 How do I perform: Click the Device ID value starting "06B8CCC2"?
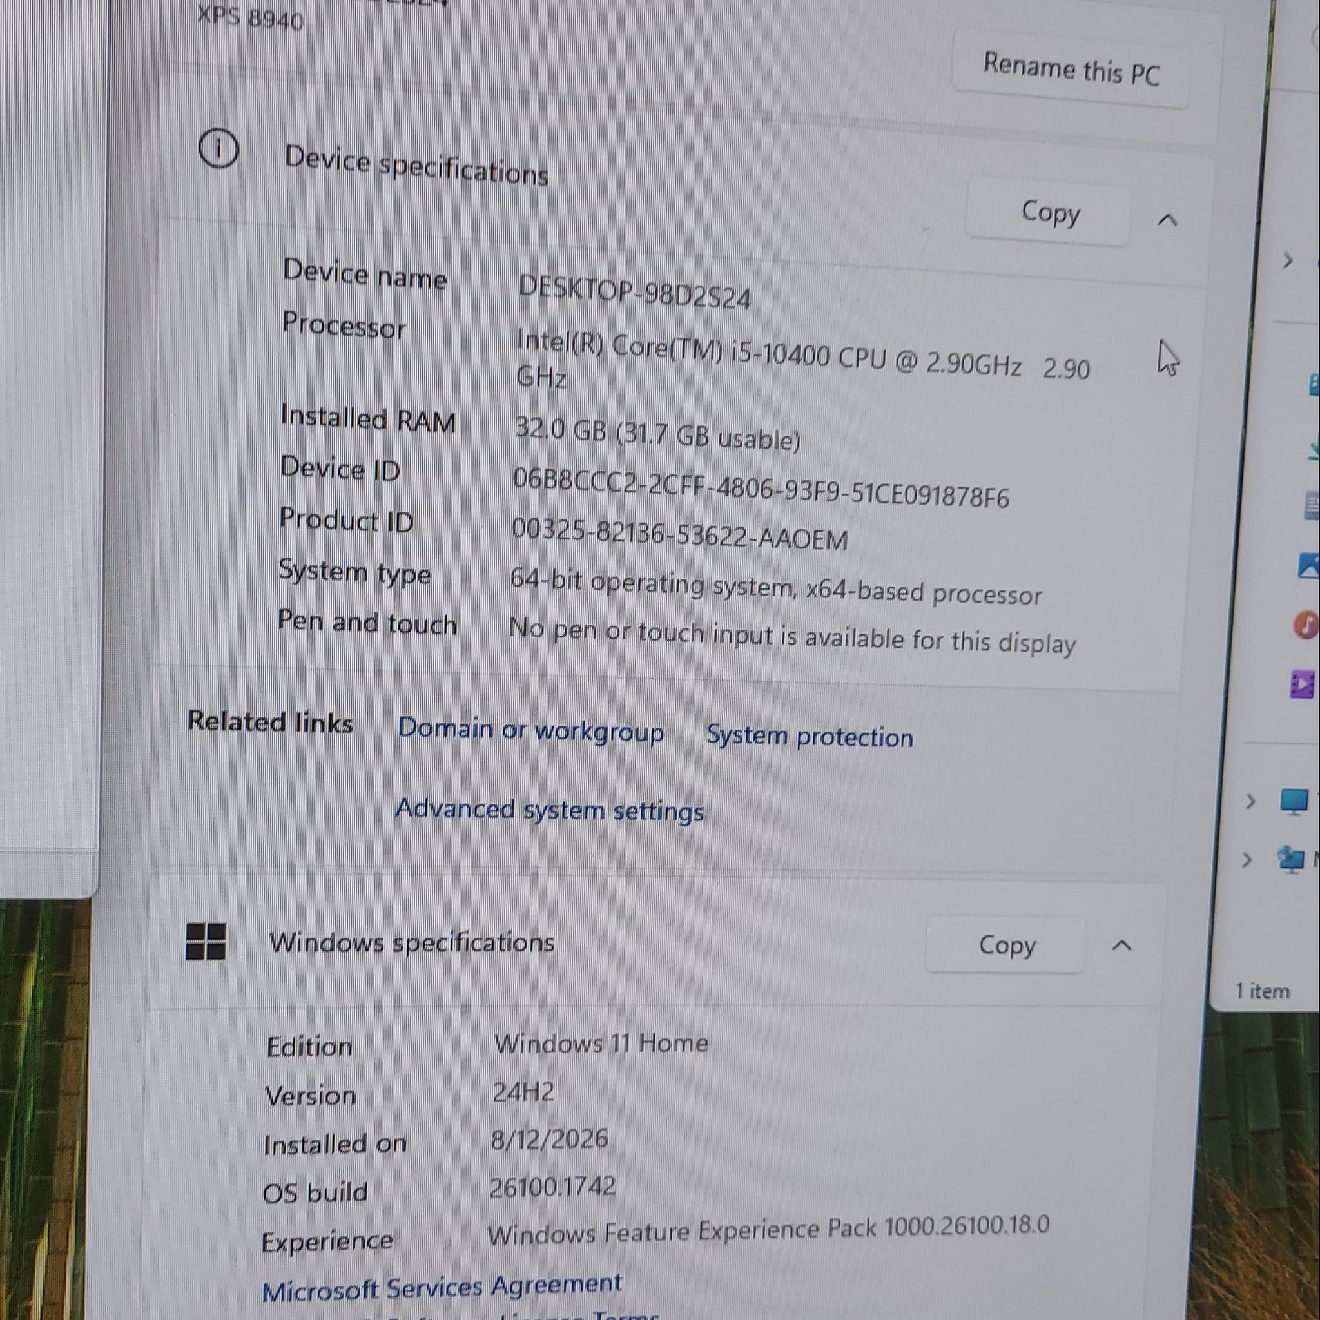tap(761, 488)
